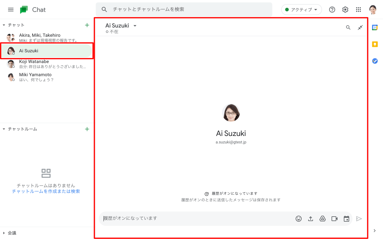Toggle the side panel chevron

pos(375,231)
